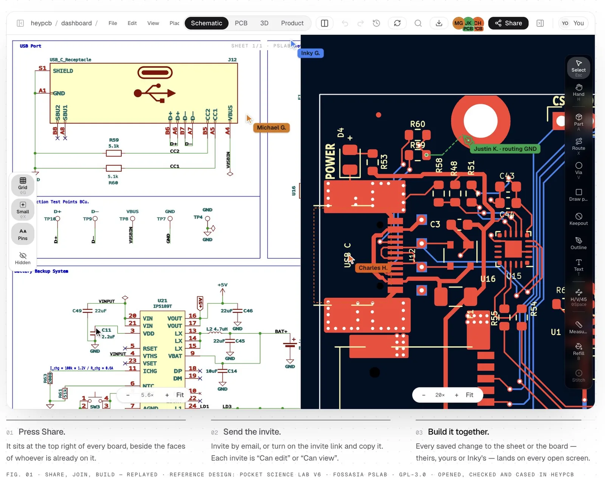
Task: Click the redo arrow
Action: [x=361, y=23]
